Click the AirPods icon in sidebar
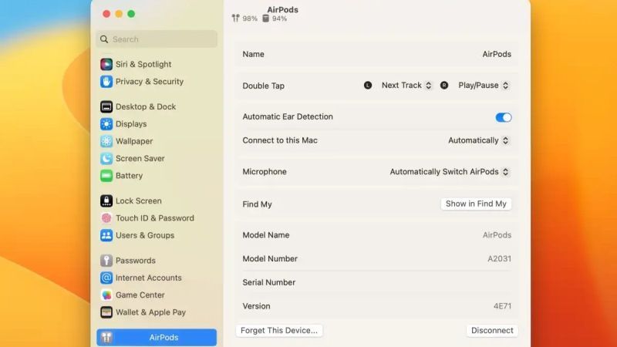Screen dimensions: 617x347 tap(106, 337)
